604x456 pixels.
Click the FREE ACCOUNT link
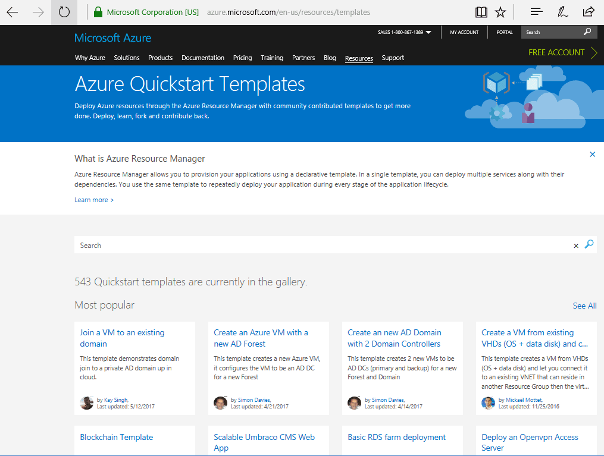[556, 52]
